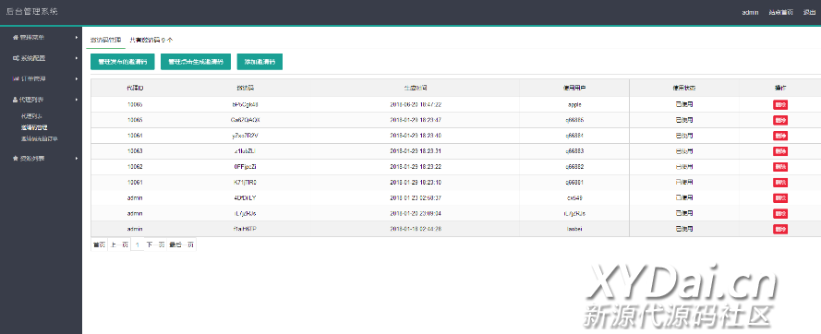
Task: Click the usage status column header
Action: click(683, 88)
